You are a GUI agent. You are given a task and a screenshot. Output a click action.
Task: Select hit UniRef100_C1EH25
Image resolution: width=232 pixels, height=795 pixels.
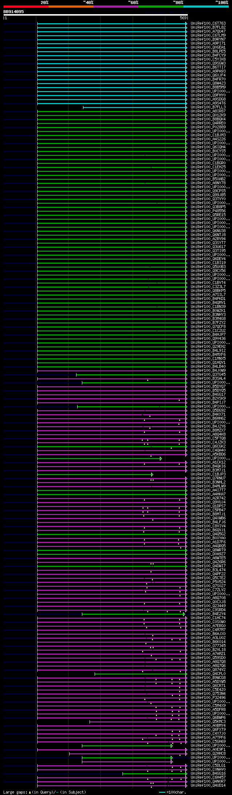pos(208,167)
